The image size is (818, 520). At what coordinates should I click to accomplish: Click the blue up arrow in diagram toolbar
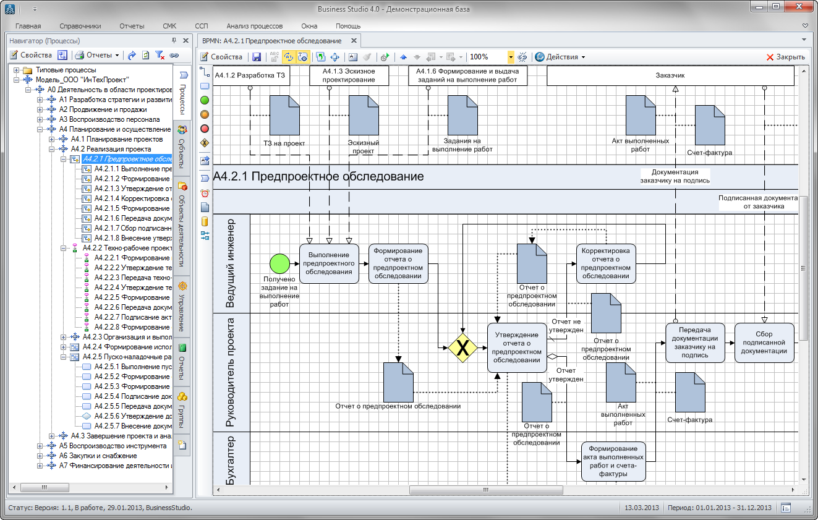[403, 57]
